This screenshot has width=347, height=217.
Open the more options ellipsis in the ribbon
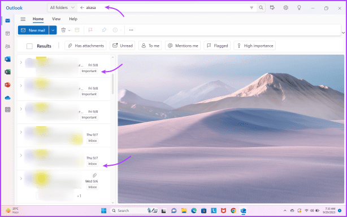[x=131, y=30]
